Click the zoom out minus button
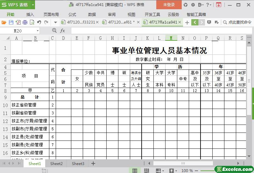This screenshot has width=254, height=173. pyautogui.click(x=196, y=170)
